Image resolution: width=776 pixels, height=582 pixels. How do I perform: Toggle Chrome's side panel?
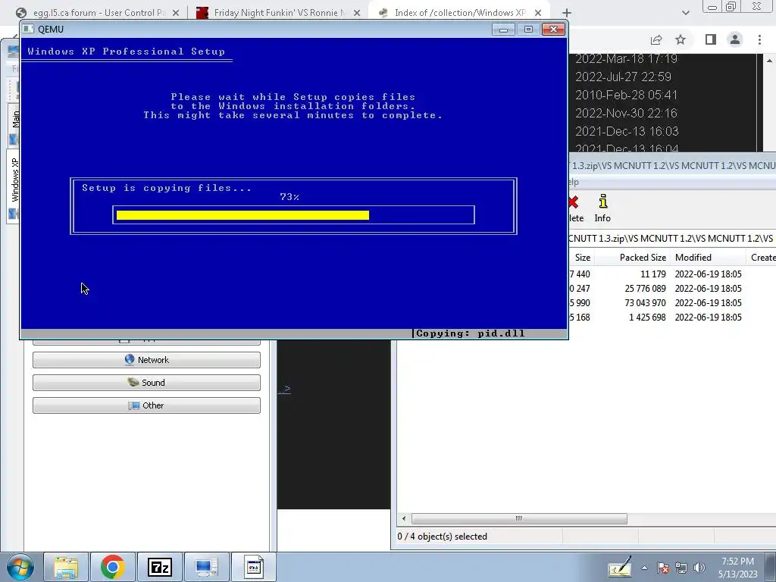711,39
